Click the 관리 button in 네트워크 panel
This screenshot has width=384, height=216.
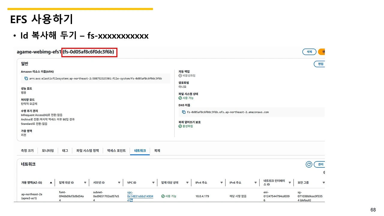[x=319, y=164]
